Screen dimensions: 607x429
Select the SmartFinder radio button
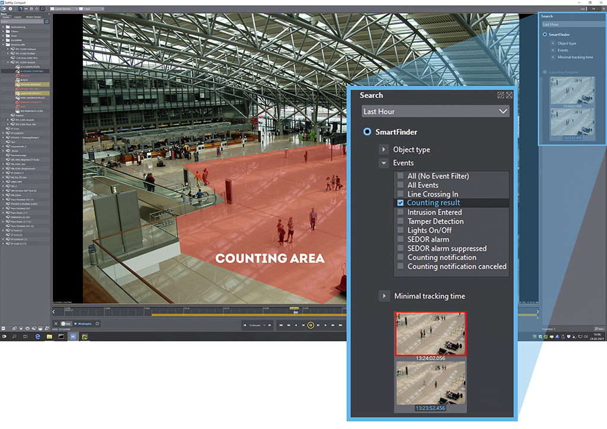point(368,132)
